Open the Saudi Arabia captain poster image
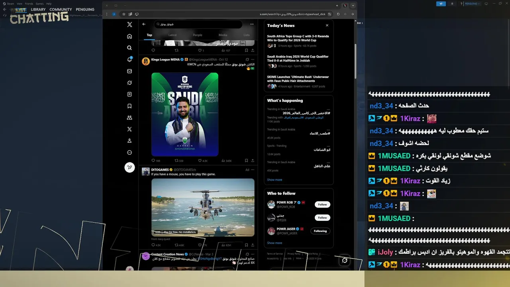The image size is (510, 287). [185, 114]
